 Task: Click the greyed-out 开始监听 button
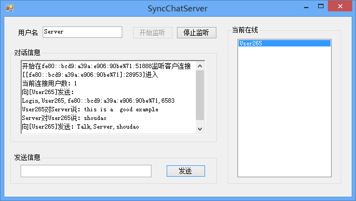(153, 32)
